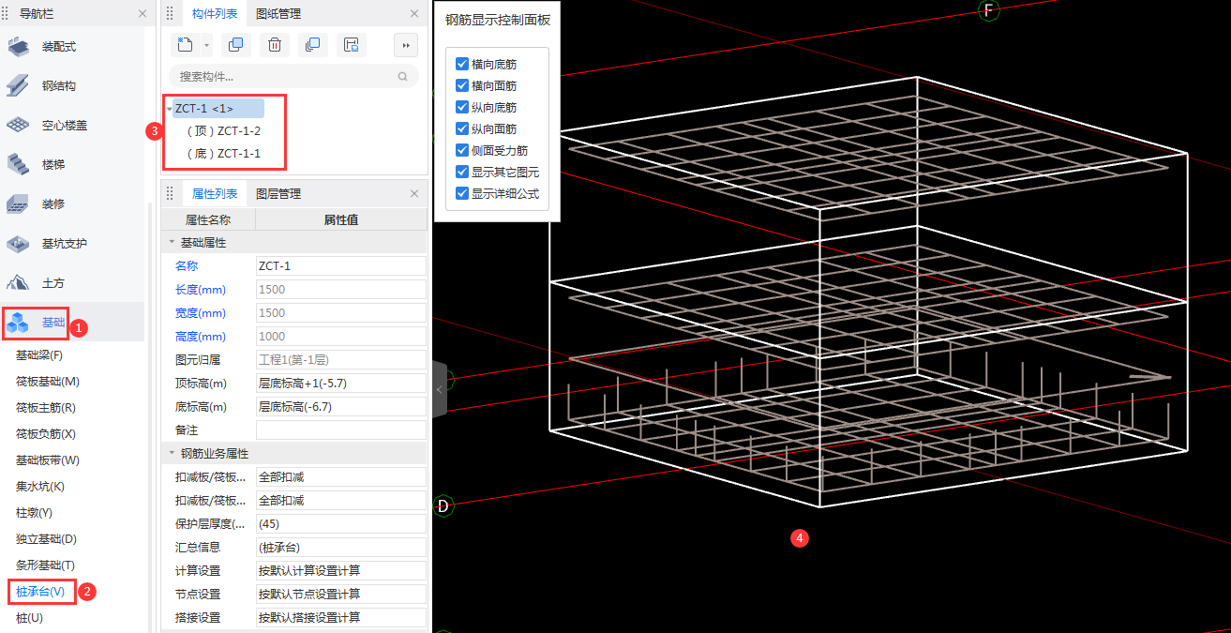Disable 显示详细公式 checkbox
1231x633 pixels.
(461, 193)
